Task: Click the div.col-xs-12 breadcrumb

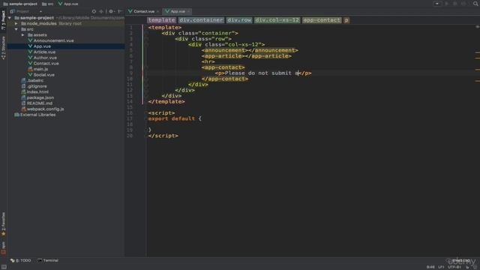Action: (x=277, y=20)
